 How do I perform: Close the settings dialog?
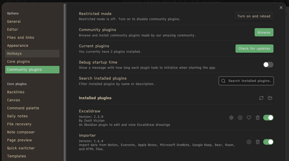click(x=281, y=7)
